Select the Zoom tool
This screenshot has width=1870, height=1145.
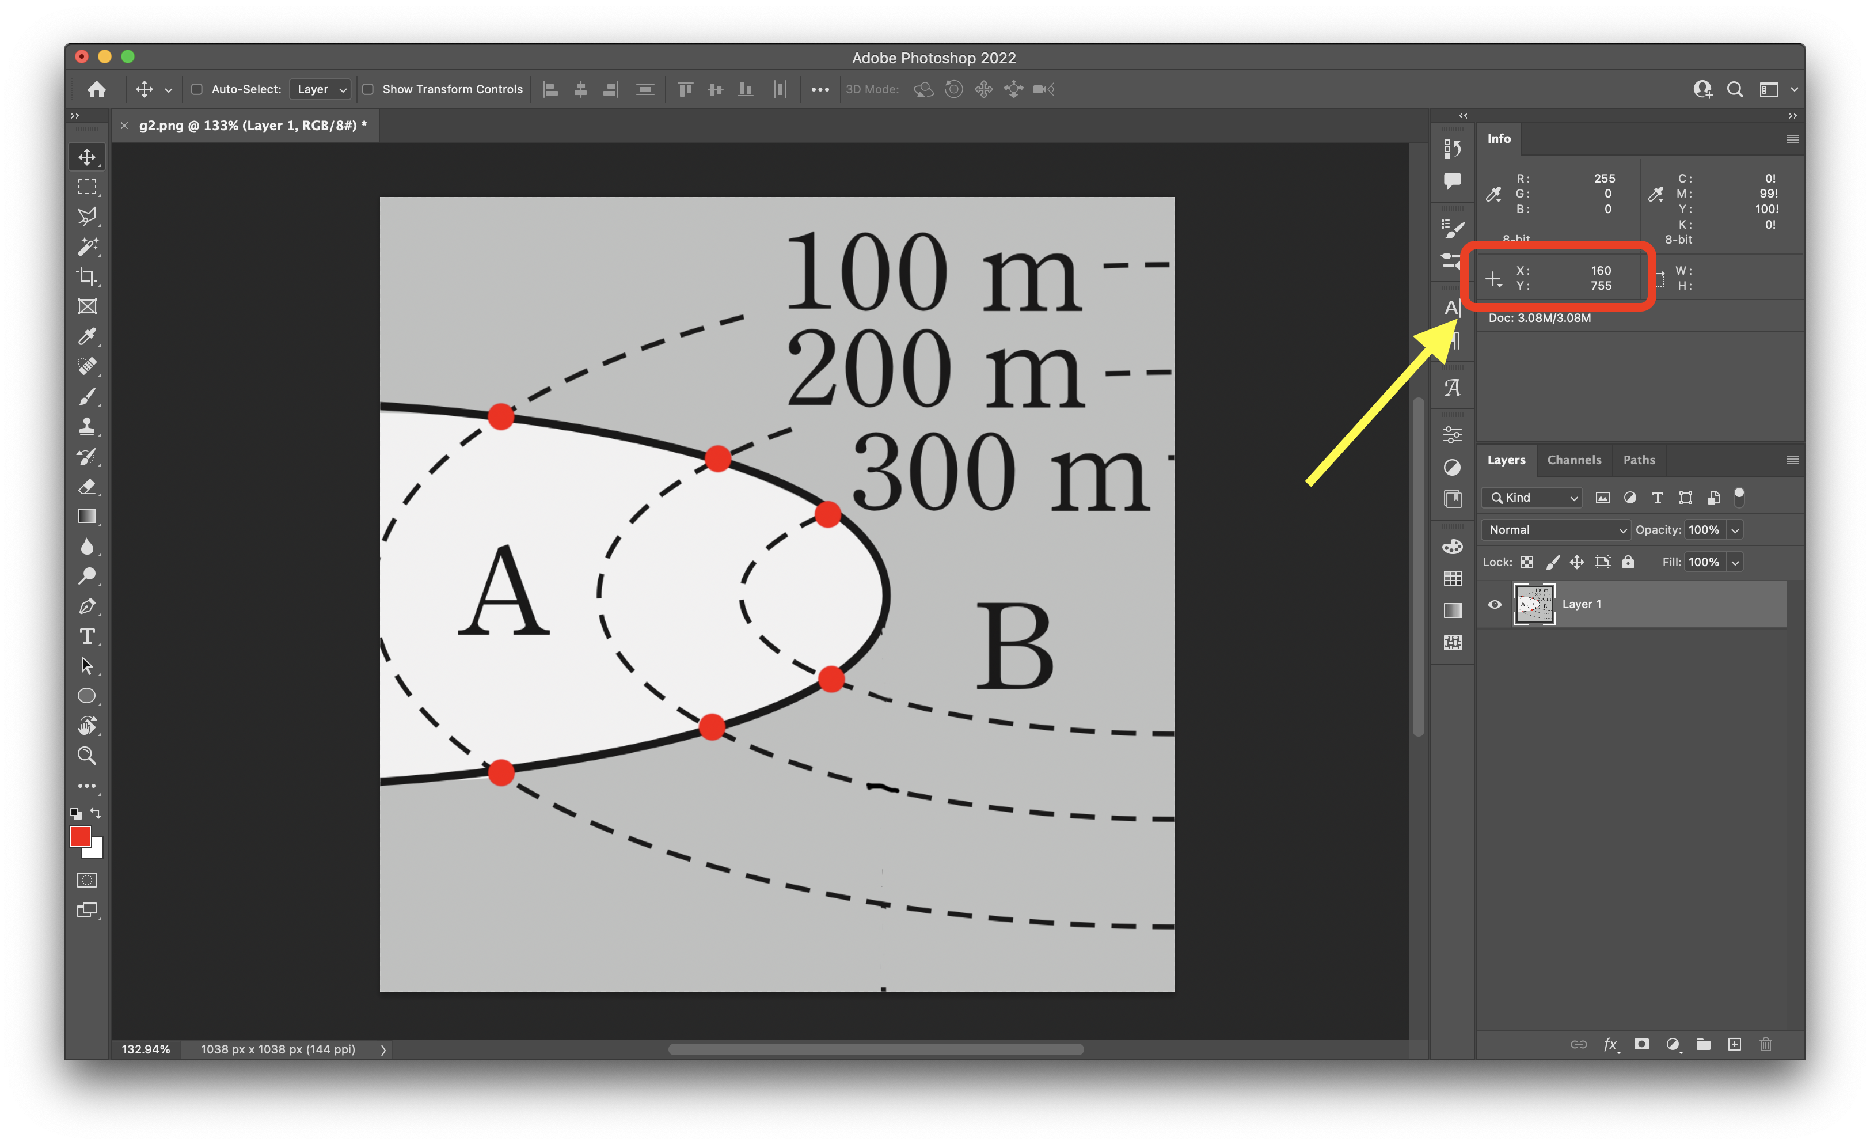[x=86, y=756]
